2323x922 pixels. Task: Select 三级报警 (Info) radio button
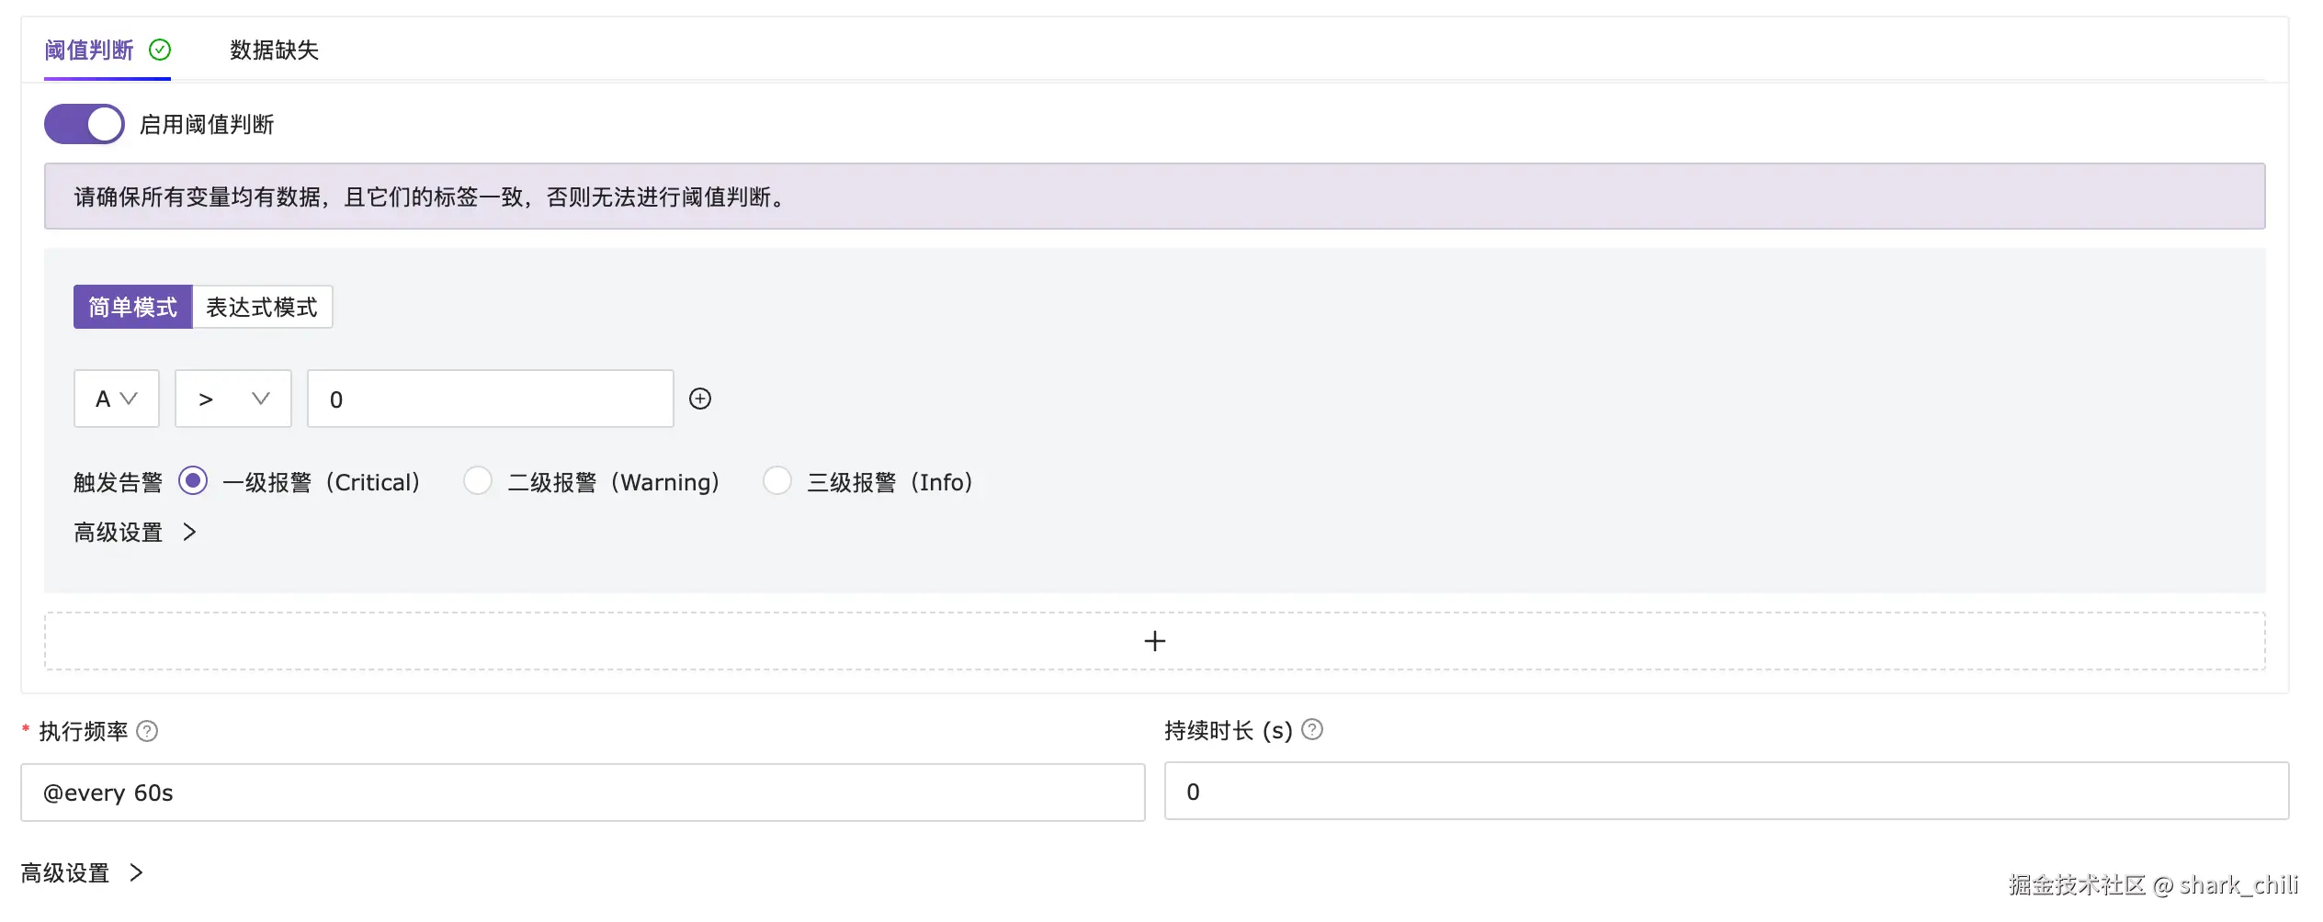coord(777,481)
